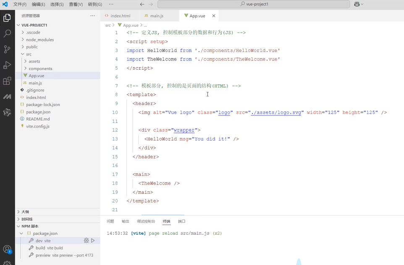Switch to the 输出 panel tab

pyautogui.click(x=126, y=221)
